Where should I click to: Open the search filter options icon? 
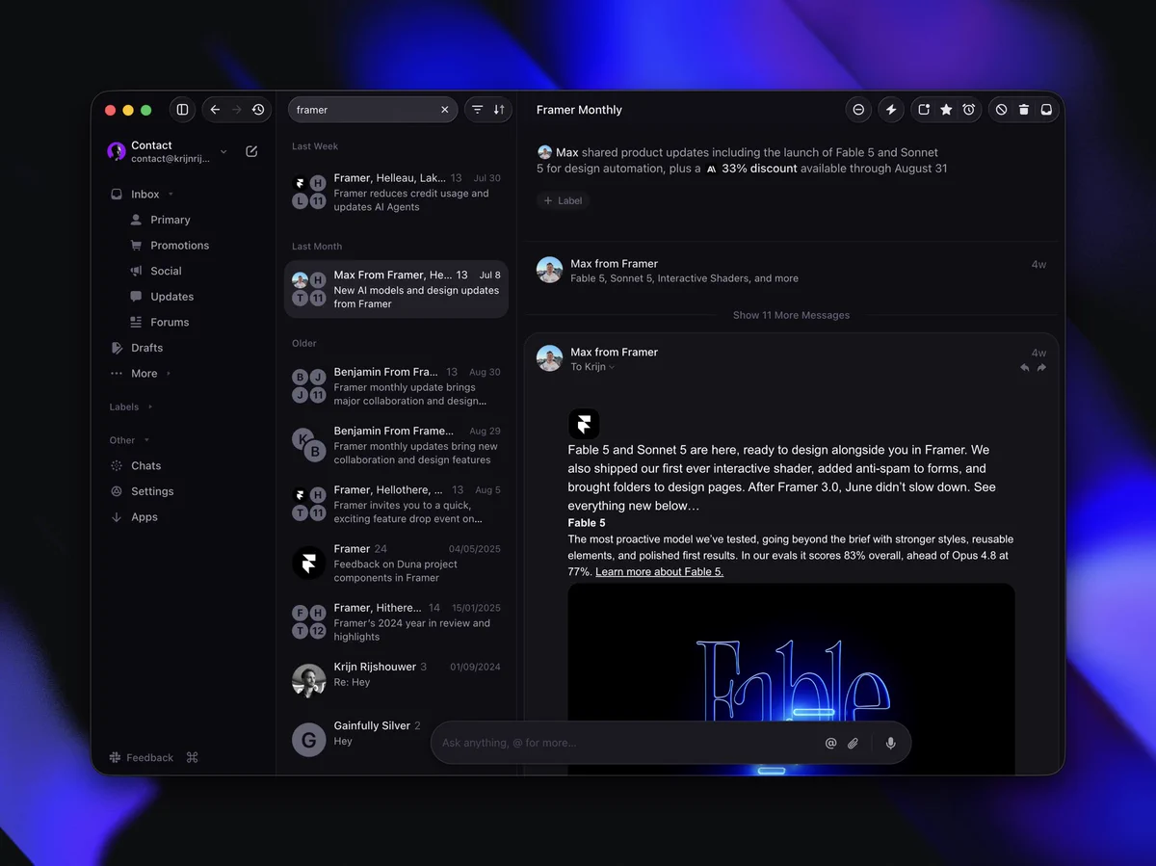[x=477, y=110]
